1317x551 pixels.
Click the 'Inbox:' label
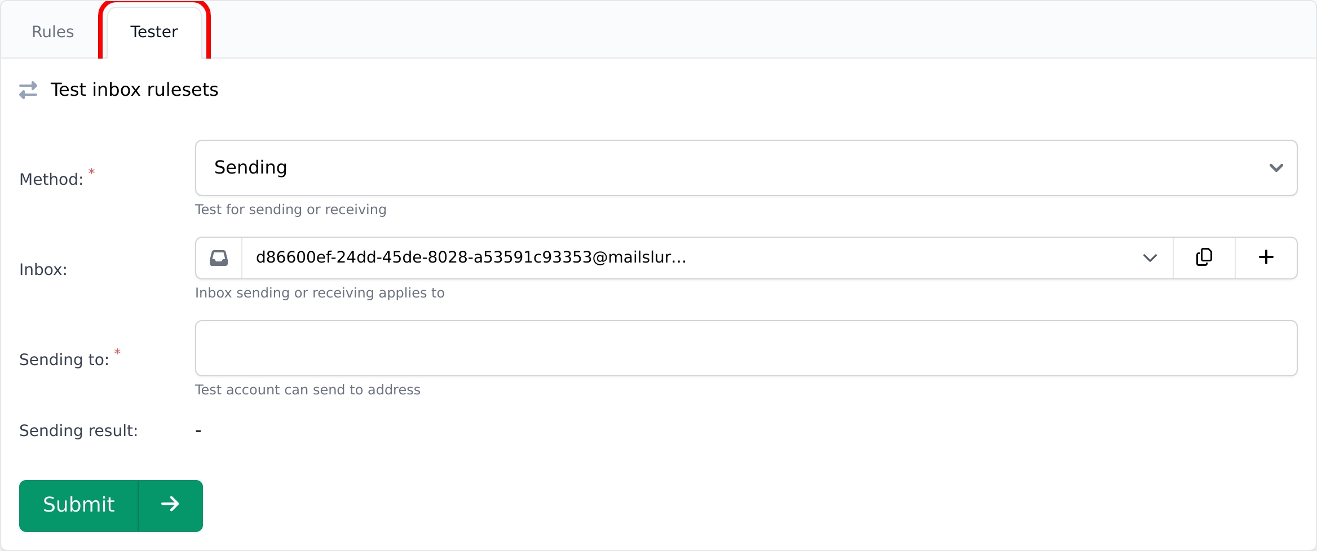coord(43,269)
